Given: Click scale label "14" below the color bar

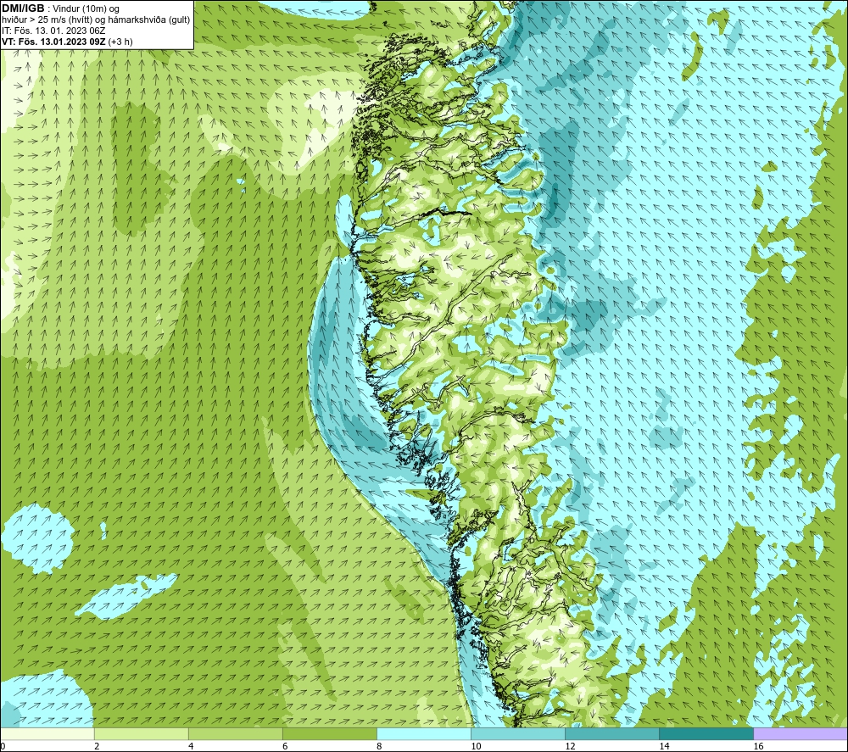Looking at the screenshot, I should (x=664, y=746).
